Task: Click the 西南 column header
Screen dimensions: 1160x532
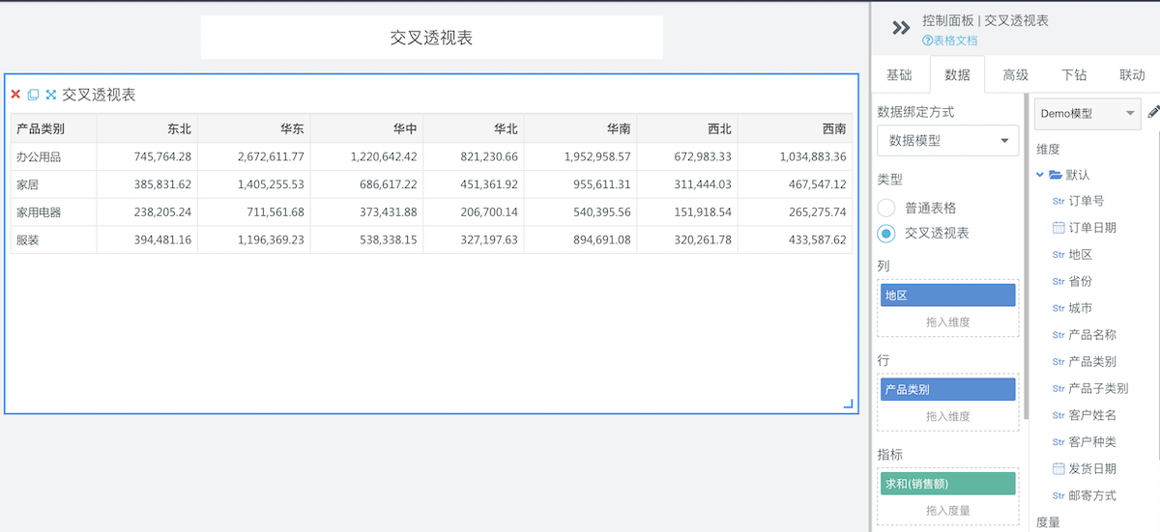Action: 795,128
